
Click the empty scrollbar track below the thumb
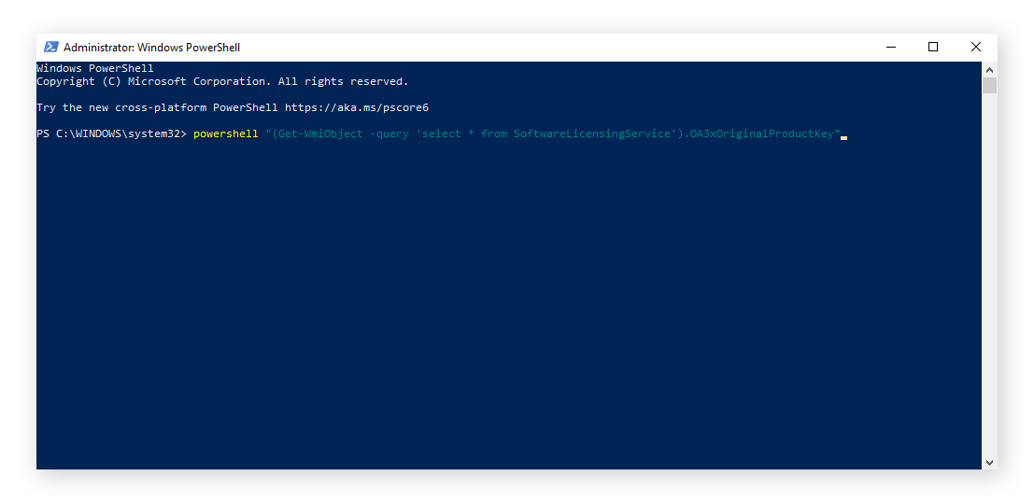tap(989, 280)
